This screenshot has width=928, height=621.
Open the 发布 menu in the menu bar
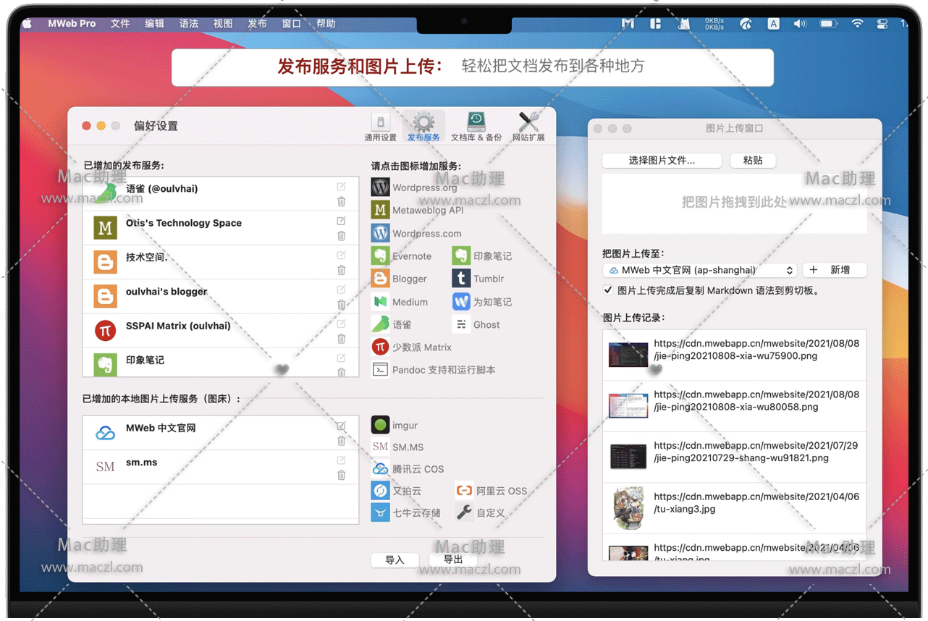click(x=257, y=23)
